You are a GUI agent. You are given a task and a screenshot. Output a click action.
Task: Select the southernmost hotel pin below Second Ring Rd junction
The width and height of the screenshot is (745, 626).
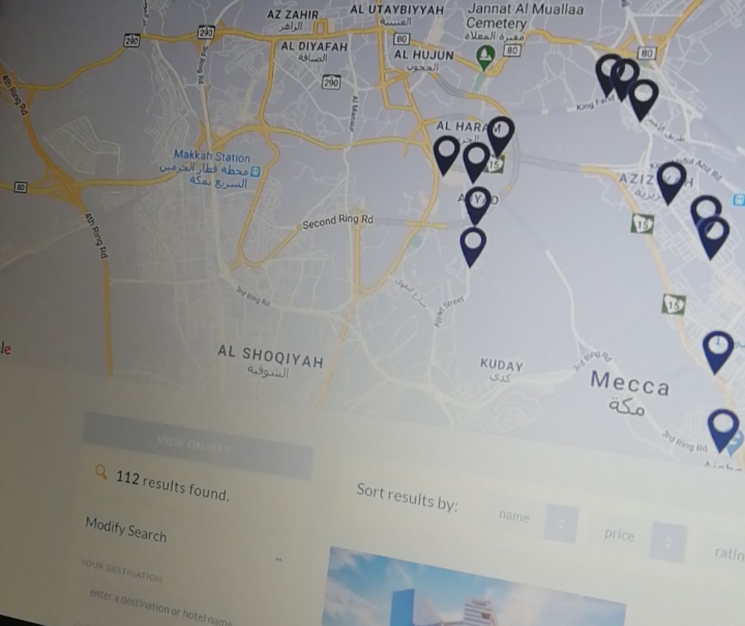coord(473,247)
